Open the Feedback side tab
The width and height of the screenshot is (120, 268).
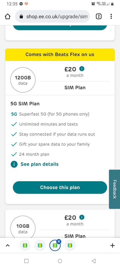[115, 189]
